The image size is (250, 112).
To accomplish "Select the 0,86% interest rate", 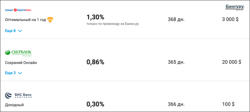I will point(95,62).
